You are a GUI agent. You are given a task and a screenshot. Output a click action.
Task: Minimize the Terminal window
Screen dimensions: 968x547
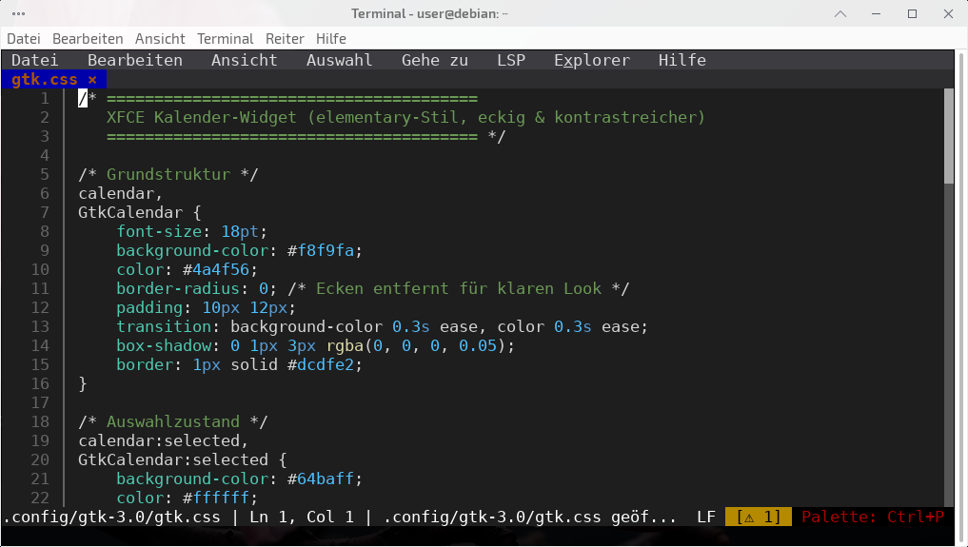[877, 13]
